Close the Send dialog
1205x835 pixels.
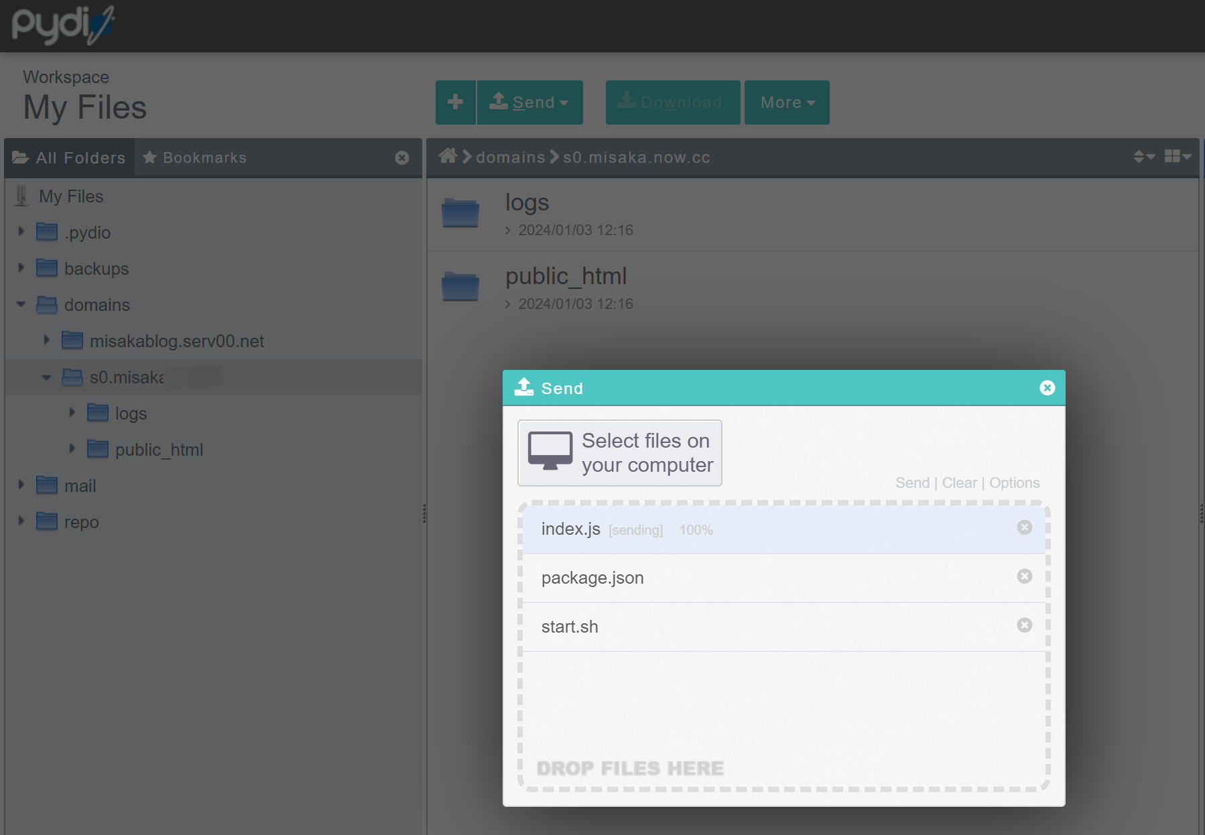pyautogui.click(x=1047, y=388)
